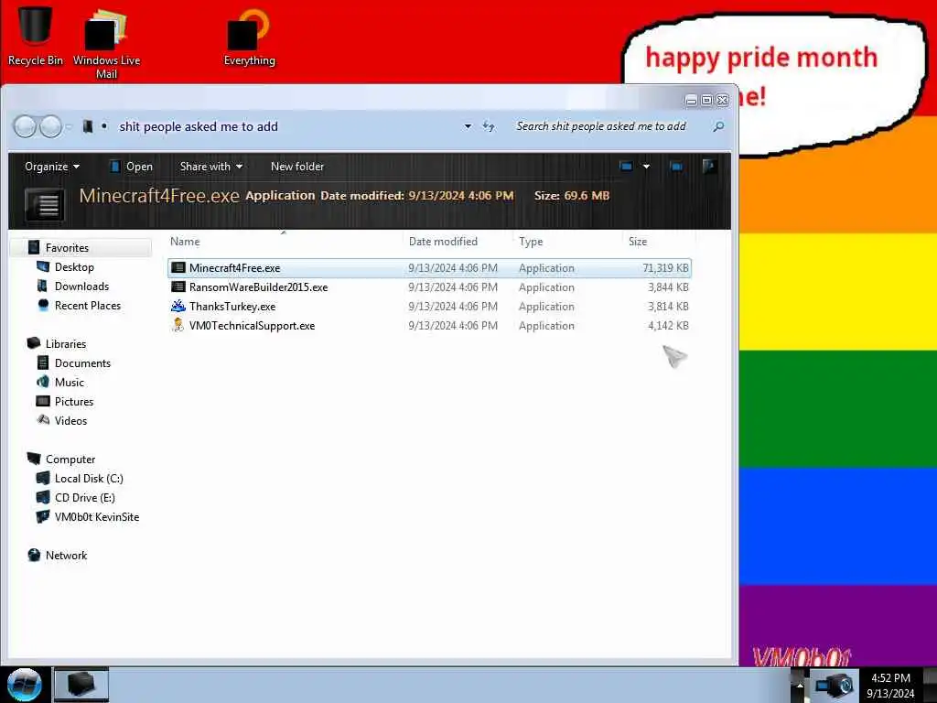Open the Recycle Bin desktop icon
937x703 pixels.
click(36, 35)
